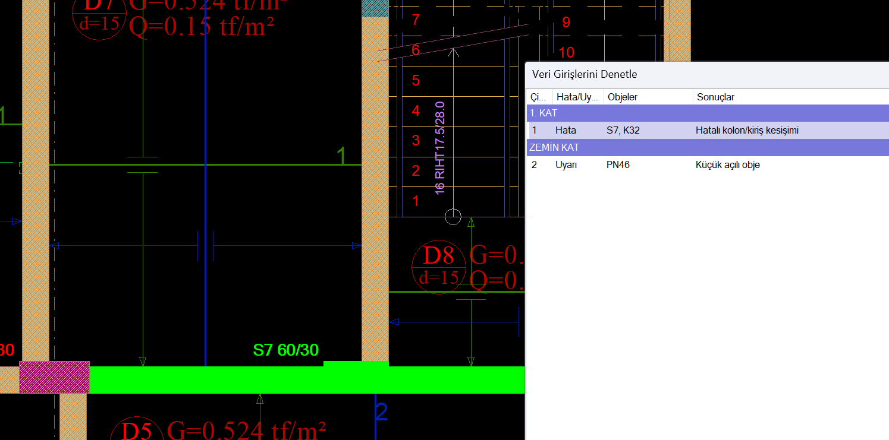The width and height of the screenshot is (889, 440).
Task: Click the 'Hata/Uy...' column header
Action: (578, 97)
